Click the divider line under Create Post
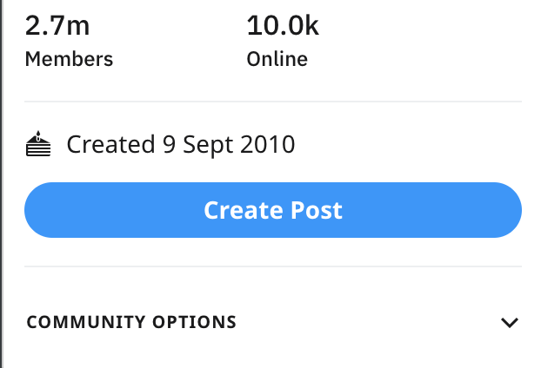Screen dimensions: 541x368 [273, 266]
